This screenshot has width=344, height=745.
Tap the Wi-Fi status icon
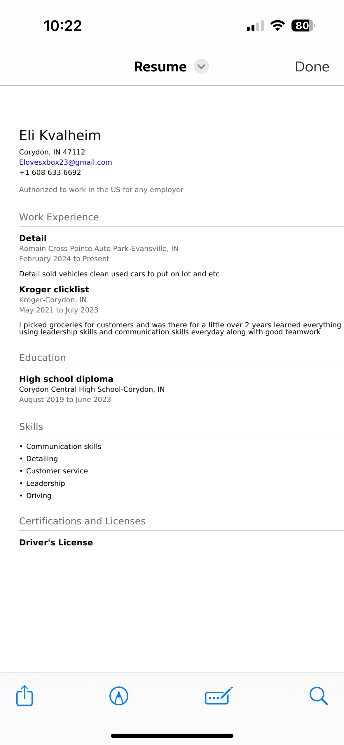pos(277,26)
